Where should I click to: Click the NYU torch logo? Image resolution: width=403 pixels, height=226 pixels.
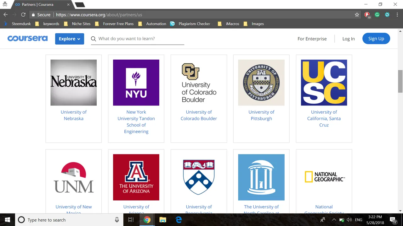(136, 83)
